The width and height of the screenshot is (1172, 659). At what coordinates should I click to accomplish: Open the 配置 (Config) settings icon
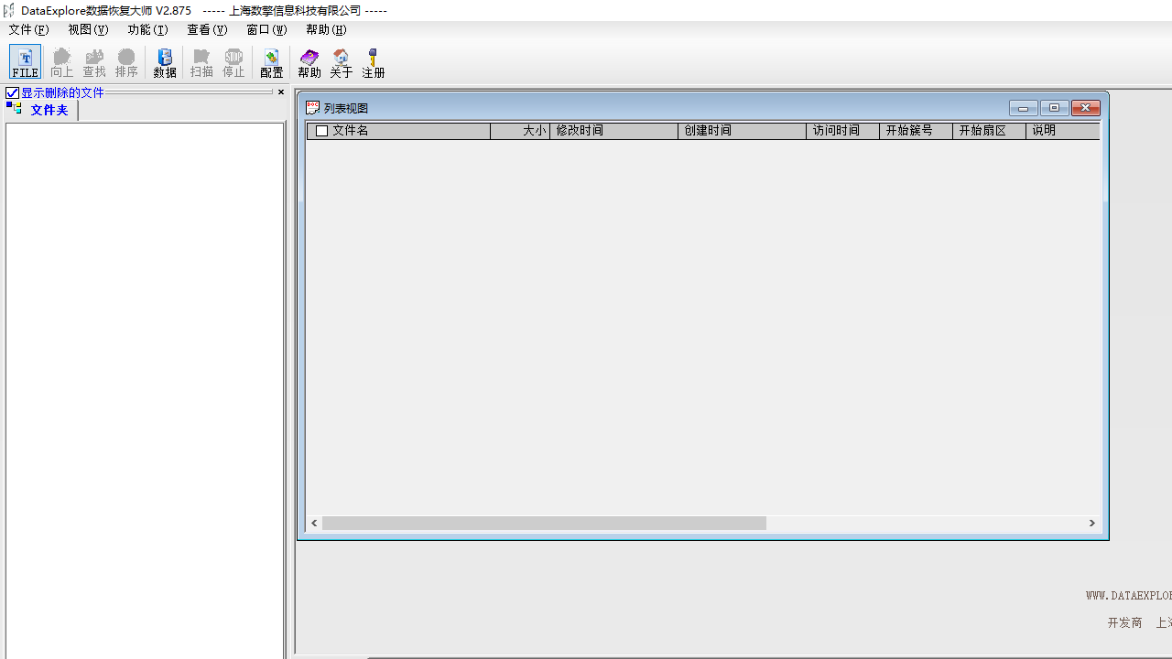click(x=272, y=62)
